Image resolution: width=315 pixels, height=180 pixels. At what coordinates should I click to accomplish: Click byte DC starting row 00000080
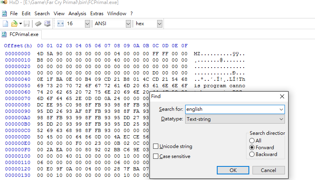[x=40, y=105]
